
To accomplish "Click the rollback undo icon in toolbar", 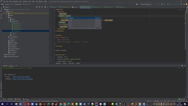I will [181, 4].
